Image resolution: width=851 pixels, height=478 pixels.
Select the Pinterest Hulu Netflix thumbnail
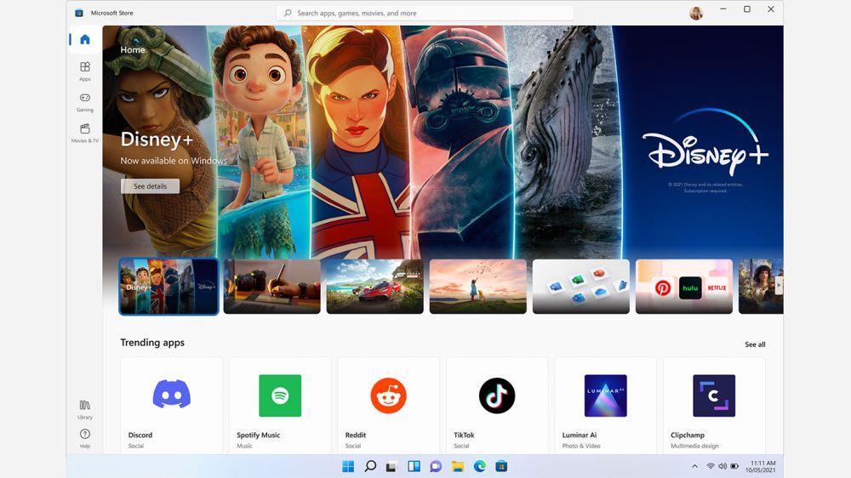tap(684, 287)
